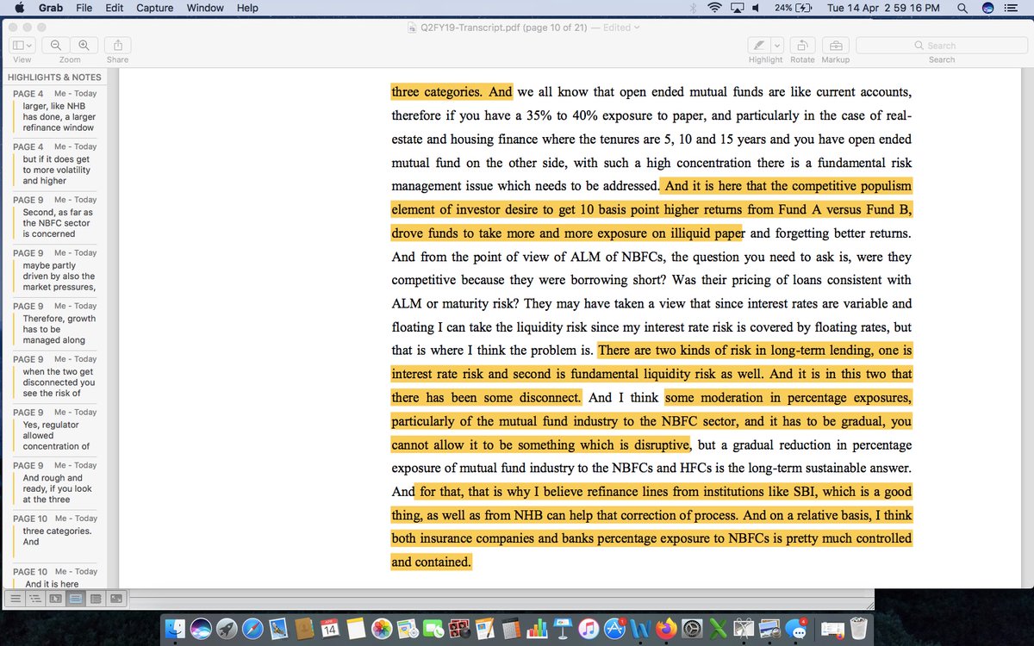Open the Edit menu

point(114,8)
